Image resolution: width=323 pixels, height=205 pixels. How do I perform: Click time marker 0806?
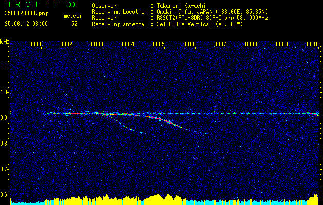[x=189, y=44]
